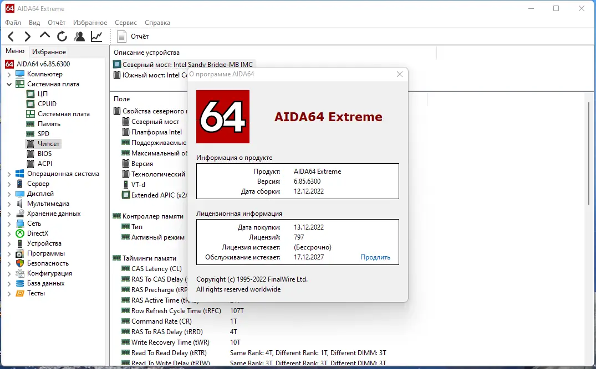The height and width of the screenshot is (369, 596).
Task: Open the sensor graph icon on toolbar
Action: [x=95, y=36]
